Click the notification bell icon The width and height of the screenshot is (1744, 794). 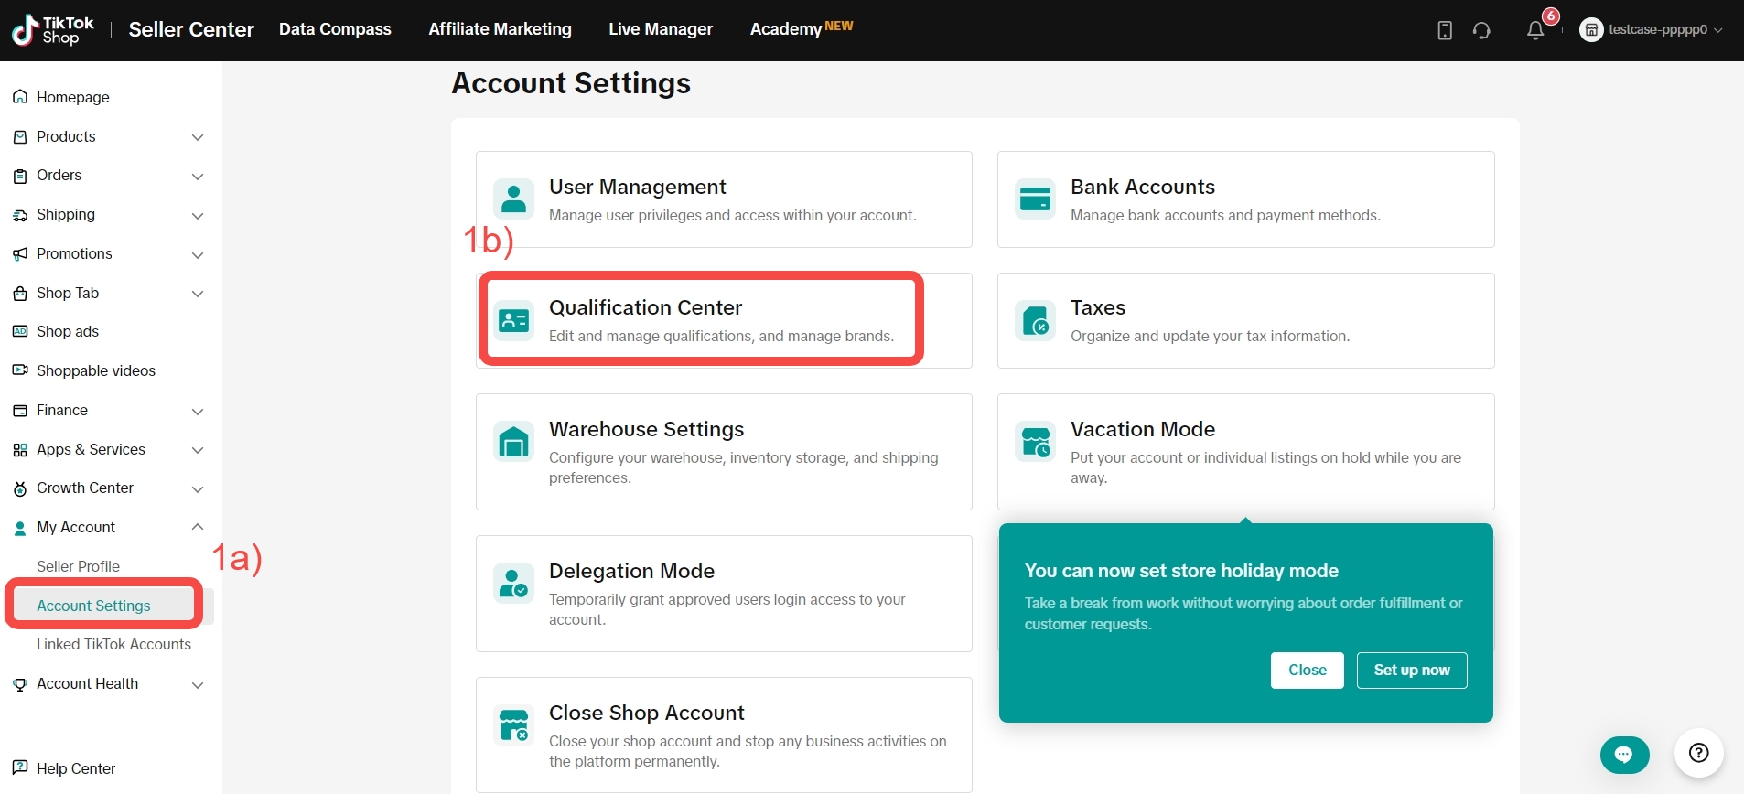tap(1535, 30)
